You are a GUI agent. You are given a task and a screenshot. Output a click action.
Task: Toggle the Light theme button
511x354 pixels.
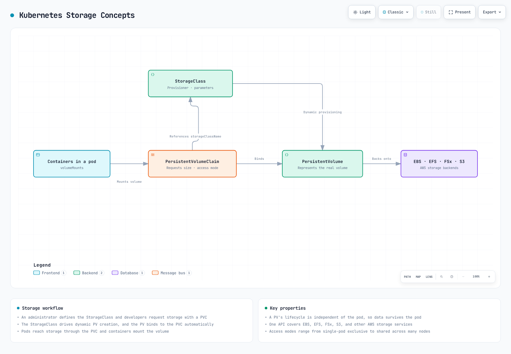coord(362,12)
